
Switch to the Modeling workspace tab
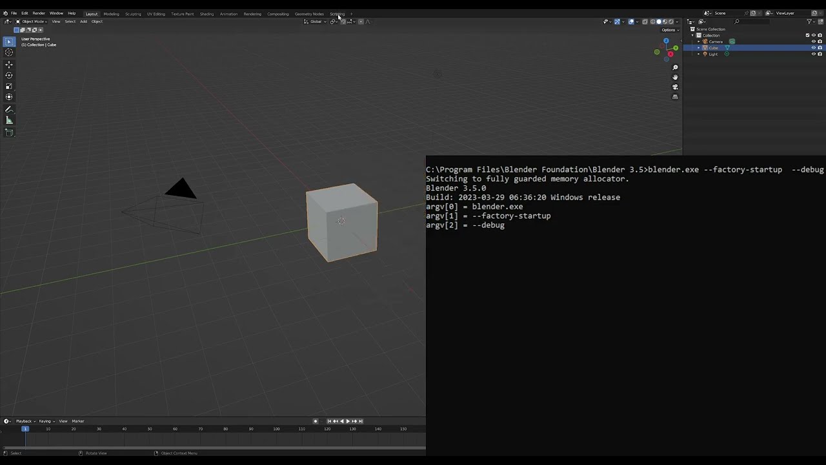[111, 14]
